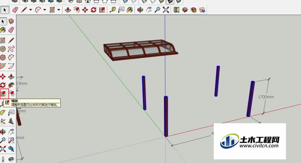Viewport: 301px width, 163px height.
Task: Open the Extension Warehouse
Action: pyautogui.click(x=194, y=10)
